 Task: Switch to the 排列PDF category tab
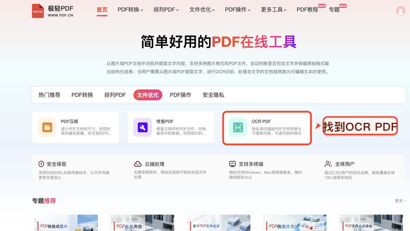tap(115, 95)
